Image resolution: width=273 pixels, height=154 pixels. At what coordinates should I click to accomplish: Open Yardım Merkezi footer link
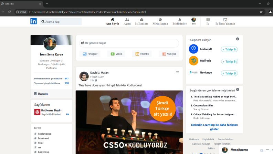(x=225, y=139)
